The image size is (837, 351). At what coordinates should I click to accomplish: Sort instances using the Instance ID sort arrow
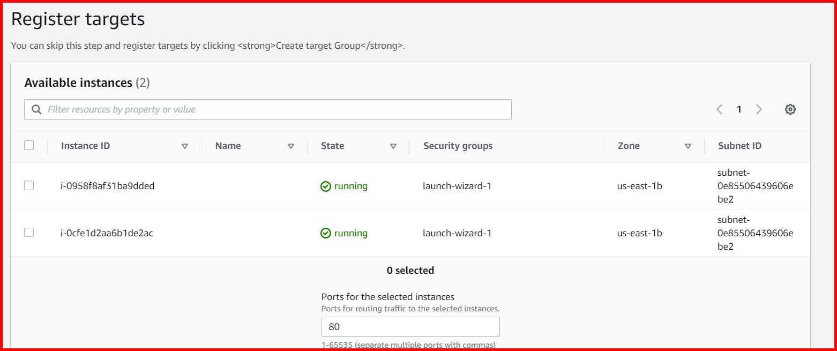point(185,146)
